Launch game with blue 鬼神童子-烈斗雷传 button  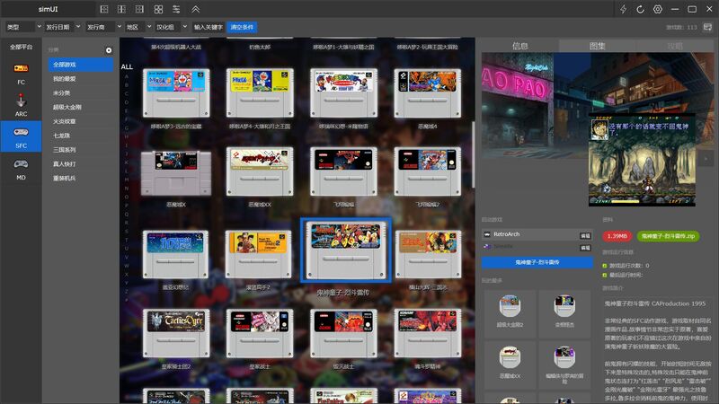[537, 262]
